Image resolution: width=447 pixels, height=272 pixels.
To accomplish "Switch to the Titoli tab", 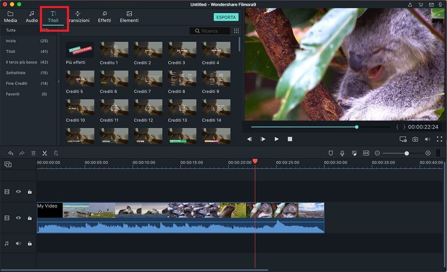I will (53, 17).
